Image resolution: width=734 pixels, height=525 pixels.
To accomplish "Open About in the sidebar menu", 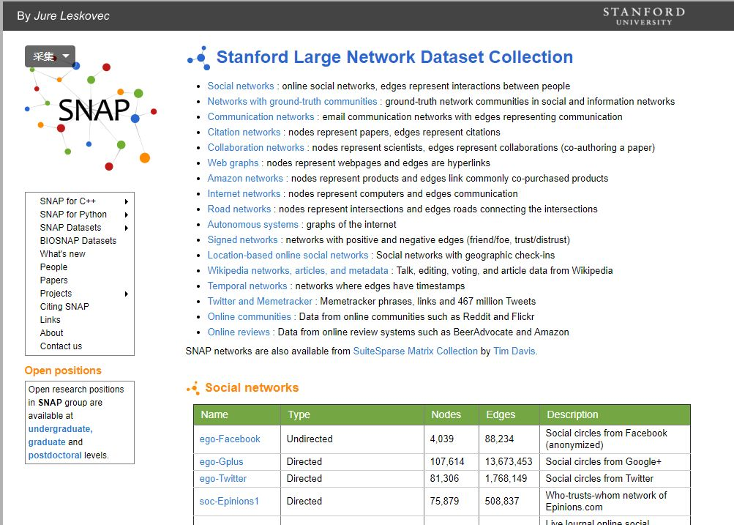I will pyautogui.click(x=51, y=332).
